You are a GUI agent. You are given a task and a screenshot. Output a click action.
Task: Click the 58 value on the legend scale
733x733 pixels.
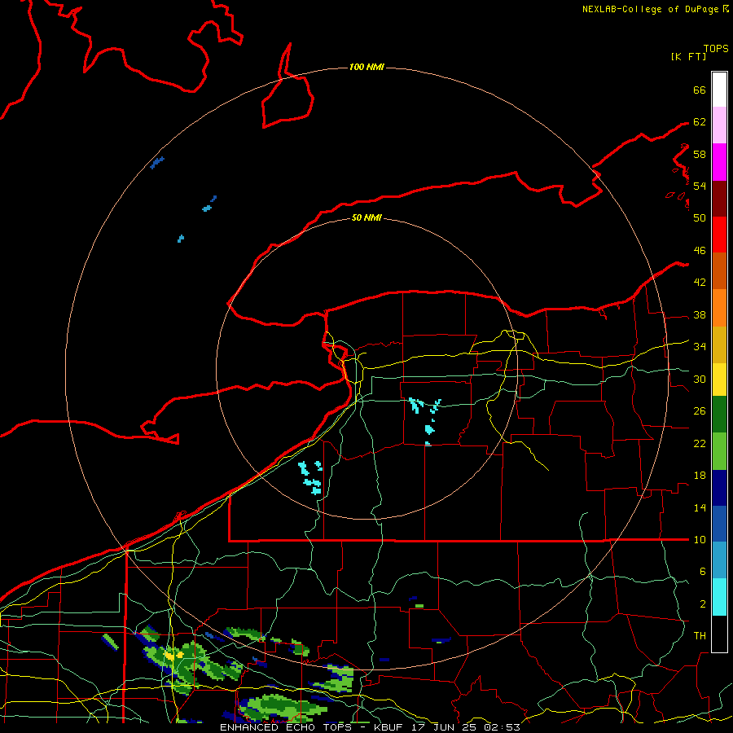click(x=700, y=154)
